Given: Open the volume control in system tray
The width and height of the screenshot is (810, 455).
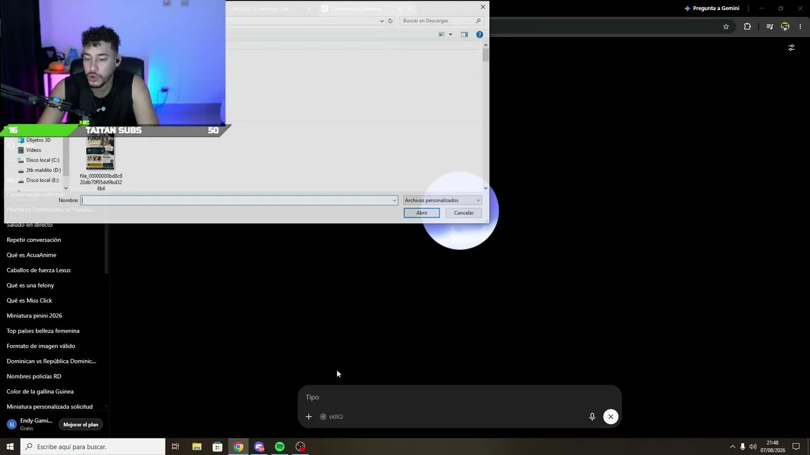Looking at the screenshot, I should pos(753,447).
